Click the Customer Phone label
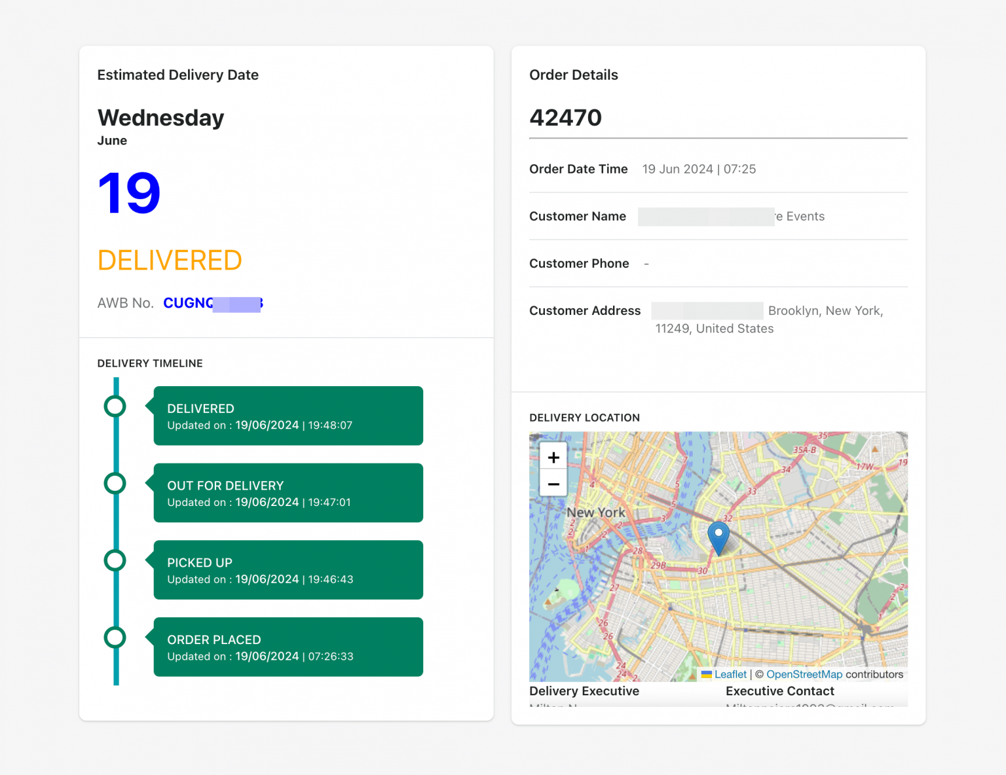This screenshot has height=775, width=1006. point(579,263)
